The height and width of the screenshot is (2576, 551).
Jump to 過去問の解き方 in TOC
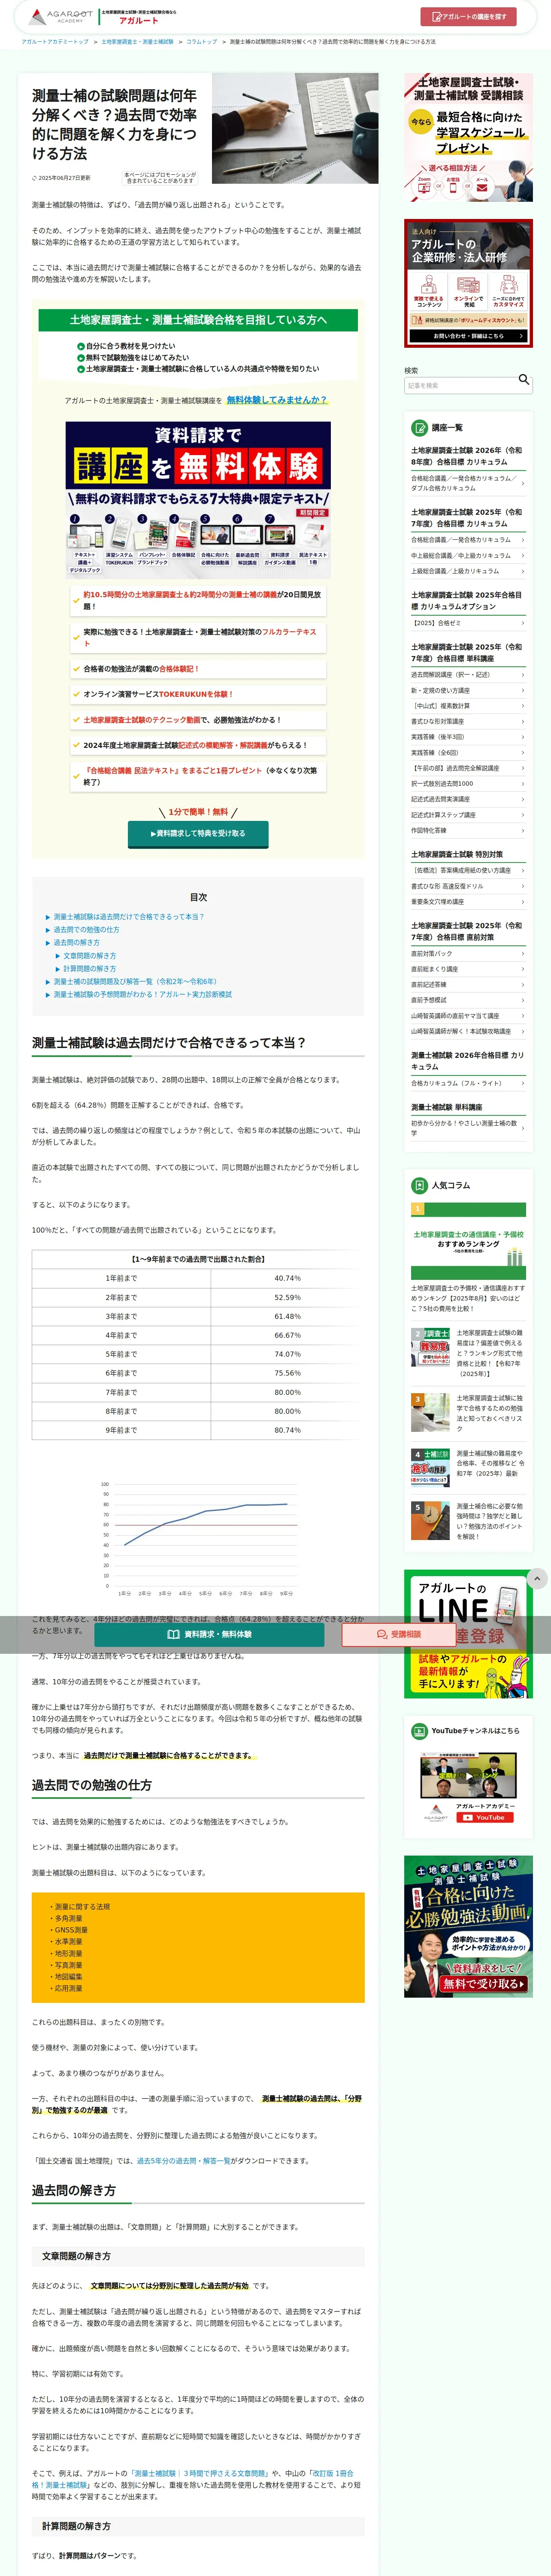coord(76,942)
